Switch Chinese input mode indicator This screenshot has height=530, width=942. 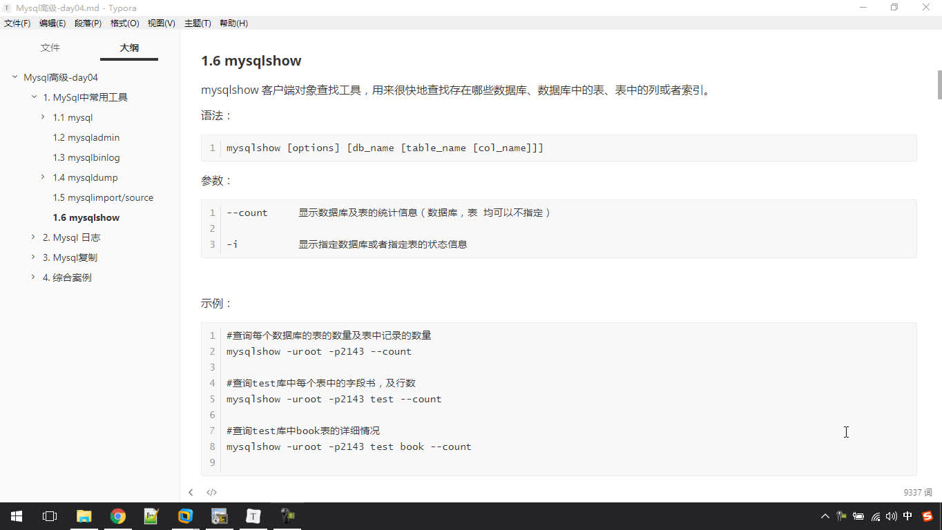pos(908,516)
